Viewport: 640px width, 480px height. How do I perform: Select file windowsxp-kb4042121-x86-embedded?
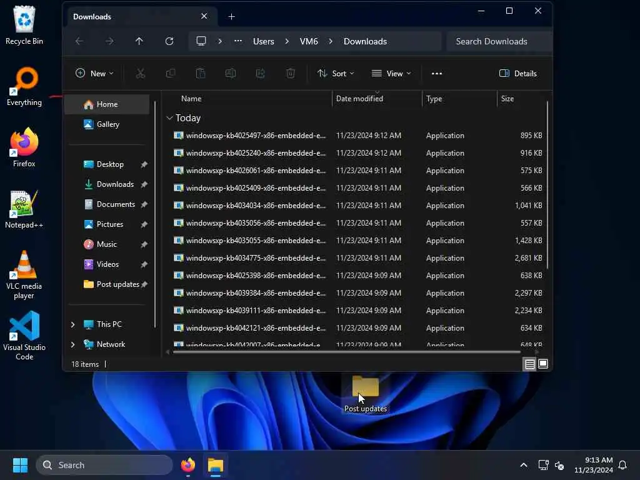[358, 328]
